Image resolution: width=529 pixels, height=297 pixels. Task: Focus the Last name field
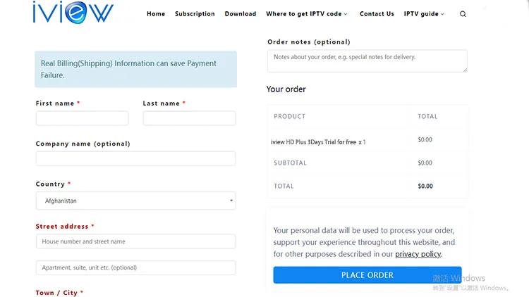[x=189, y=118]
